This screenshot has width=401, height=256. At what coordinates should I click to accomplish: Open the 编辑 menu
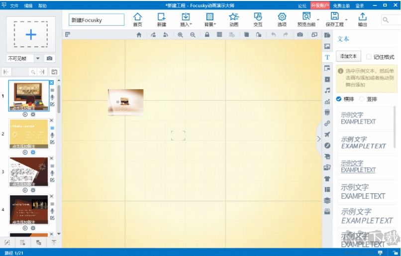pos(28,5)
